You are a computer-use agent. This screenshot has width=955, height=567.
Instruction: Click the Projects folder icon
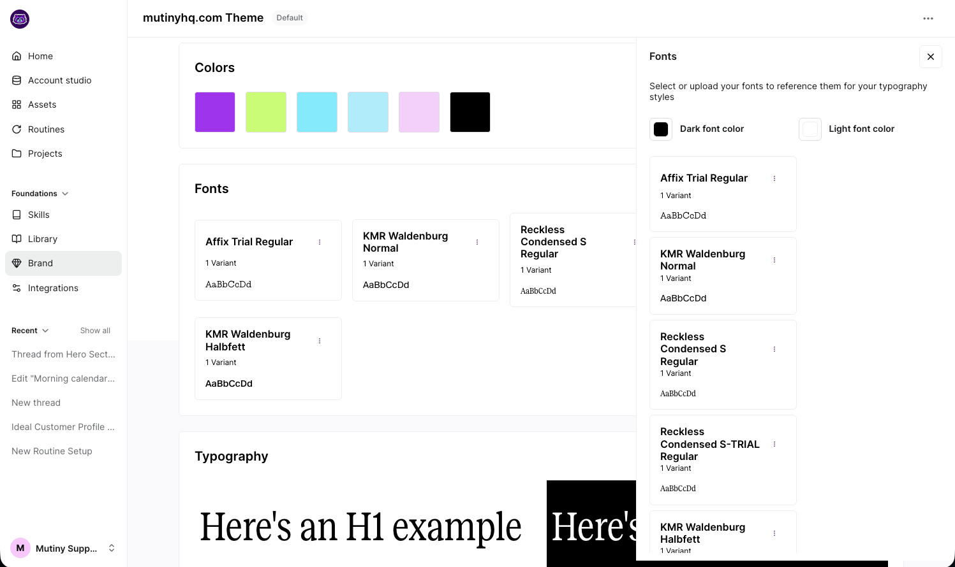coord(17,154)
